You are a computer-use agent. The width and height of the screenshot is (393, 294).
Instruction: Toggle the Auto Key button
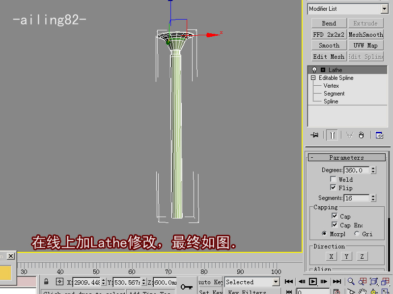click(x=211, y=282)
